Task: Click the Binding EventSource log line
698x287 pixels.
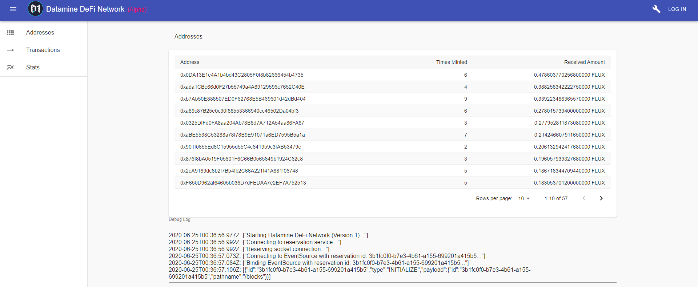Action: pos(319,263)
